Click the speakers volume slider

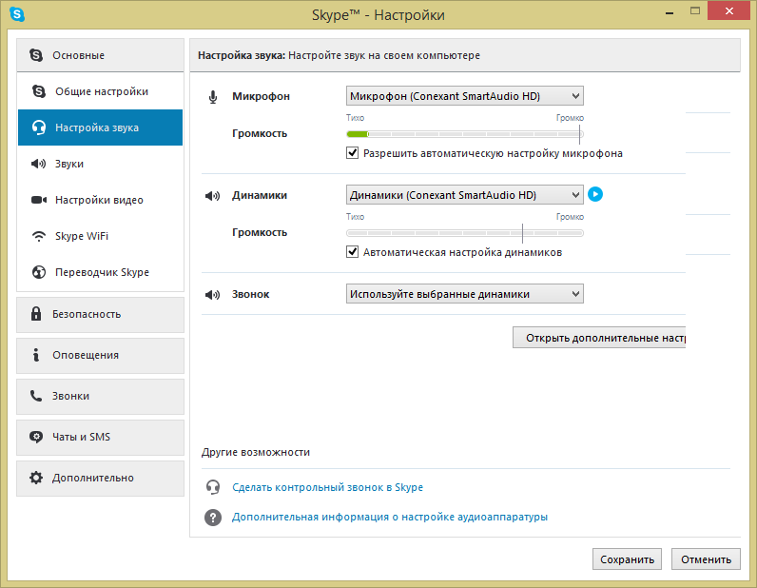pyautogui.click(x=464, y=233)
